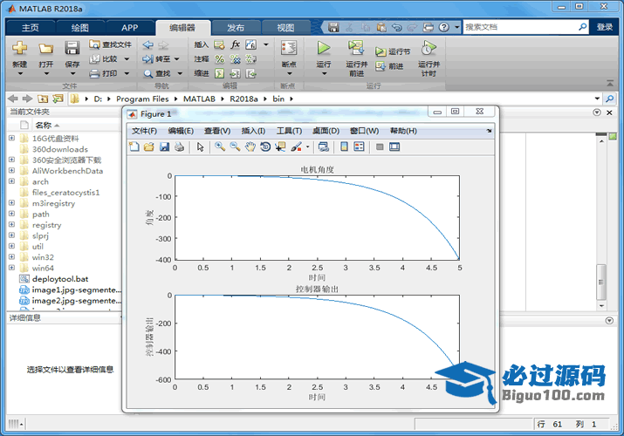Image resolution: width=624 pixels, height=436 pixels.
Task: Click the Run (运行) green play icon
Action: (x=324, y=48)
